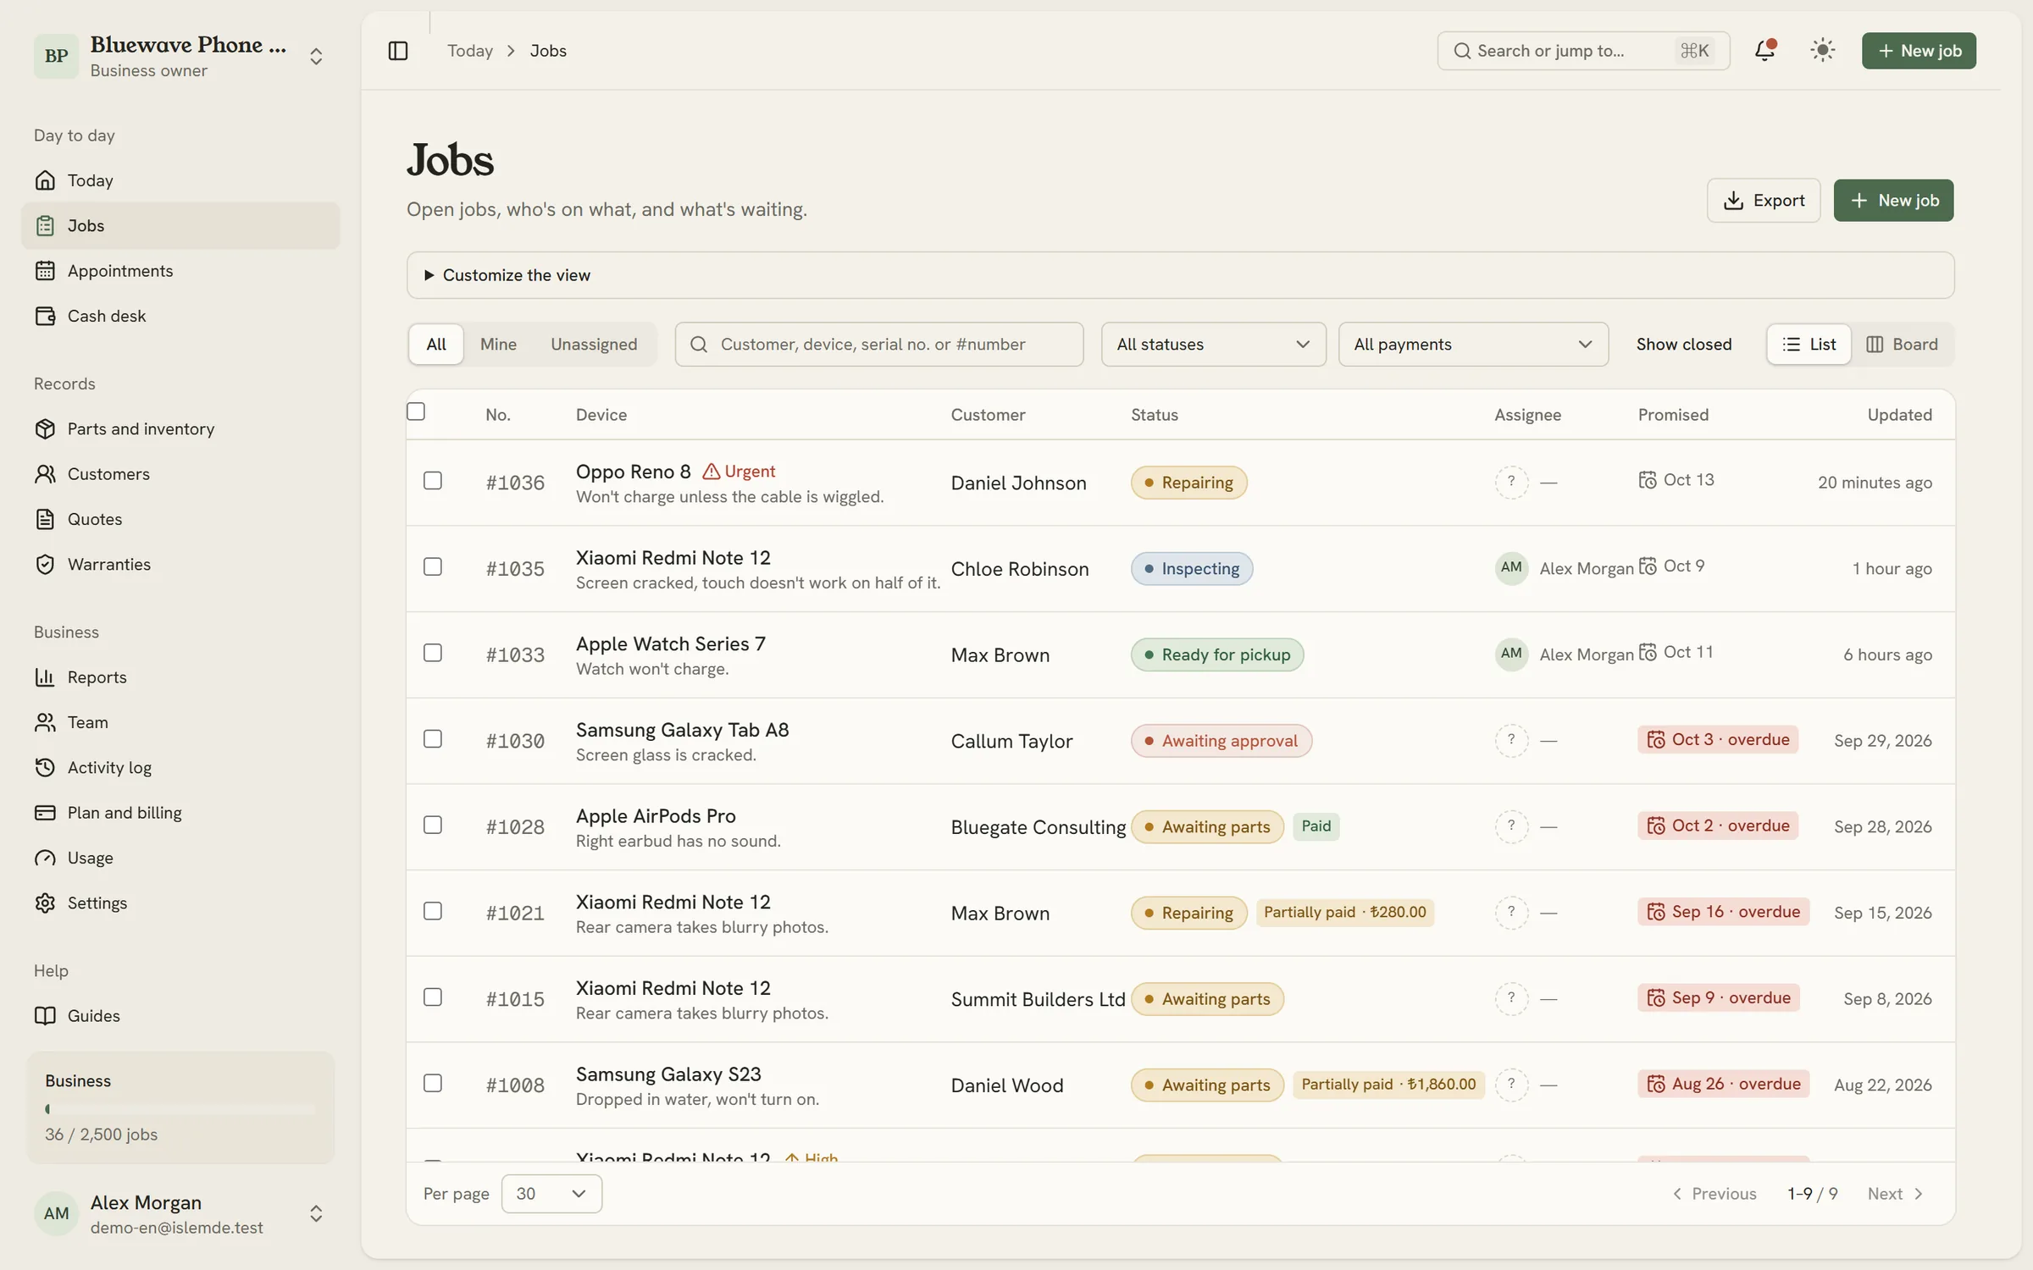The width and height of the screenshot is (2033, 1270).
Task: Check the box for job #1035
Action: pyautogui.click(x=433, y=566)
